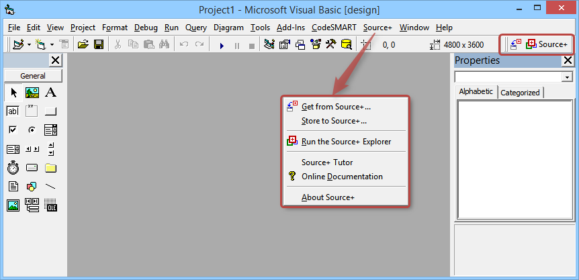This screenshot has width=579, height=280.
Task: Open the Source+ menu in menu bar
Action: pos(377,28)
